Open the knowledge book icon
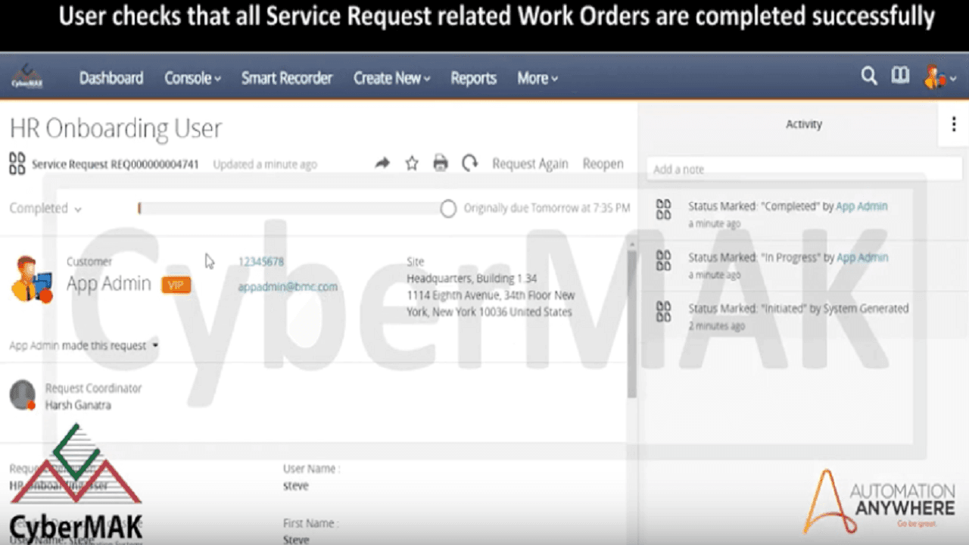This screenshot has height=545, width=969. (x=900, y=76)
